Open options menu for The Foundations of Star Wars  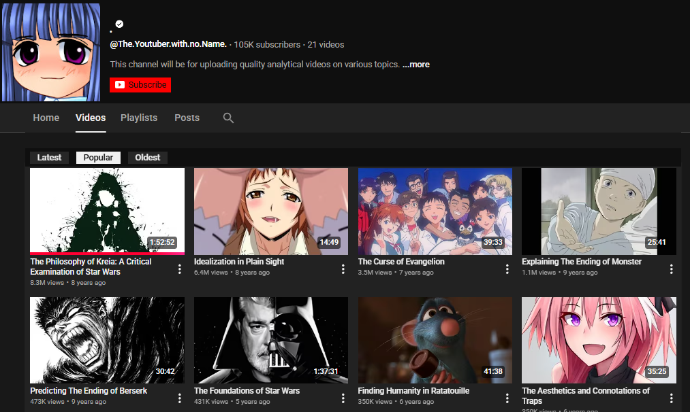click(343, 398)
